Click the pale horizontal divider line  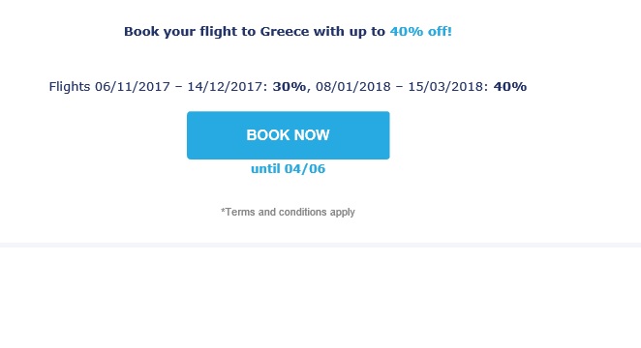pos(320,245)
